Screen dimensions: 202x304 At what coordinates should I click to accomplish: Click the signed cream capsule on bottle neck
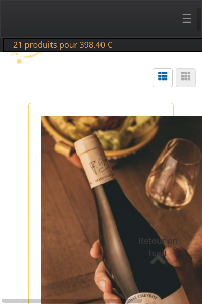point(94,161)
